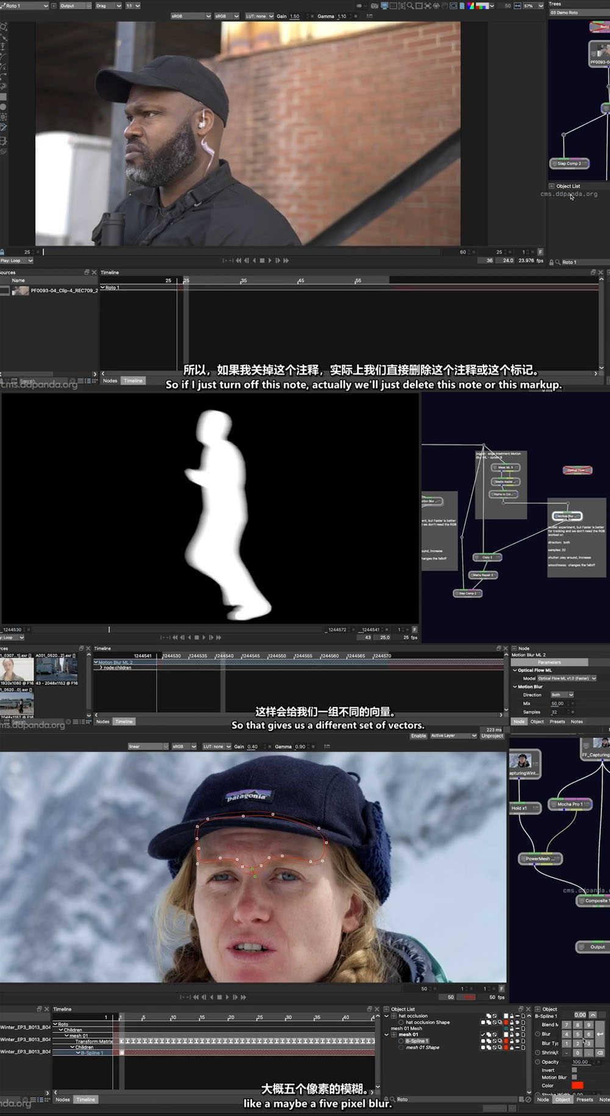
Task: Select the PowerMesh node
Action: [540, 859]
